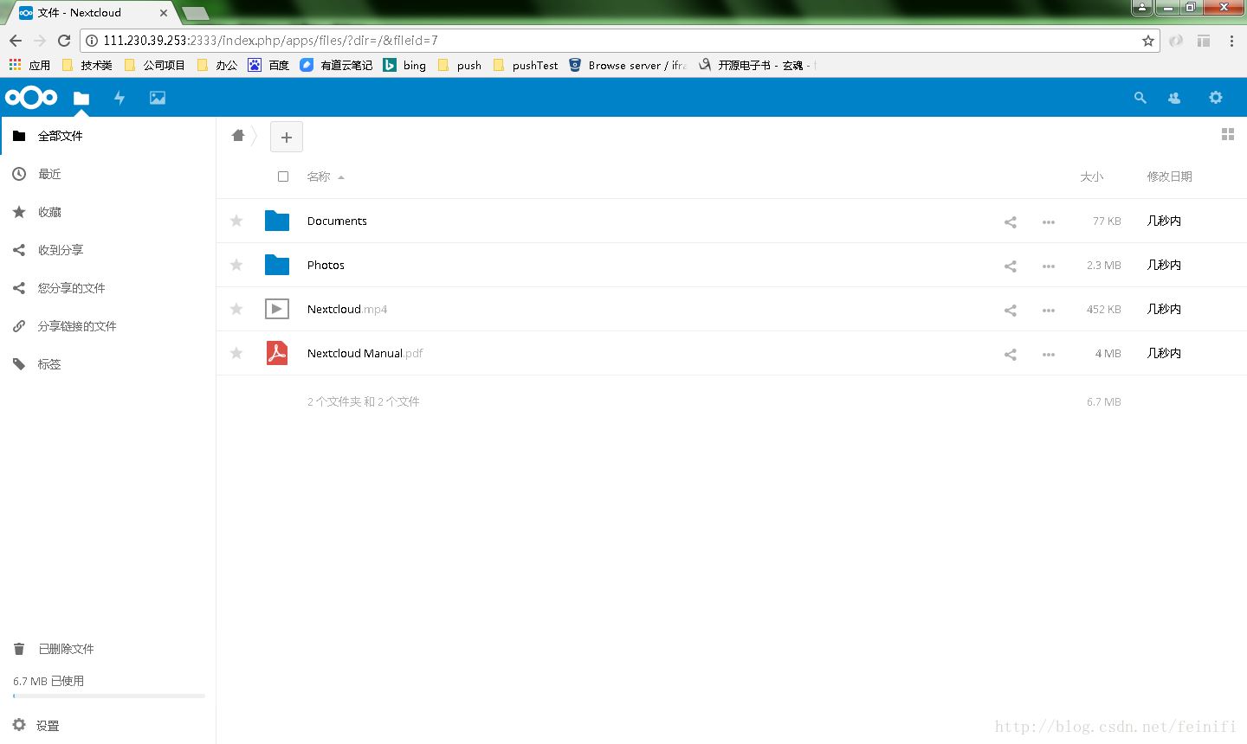Open the Photos folder
The width and height of the screenshot is (1247, 744).
(326, 265)
